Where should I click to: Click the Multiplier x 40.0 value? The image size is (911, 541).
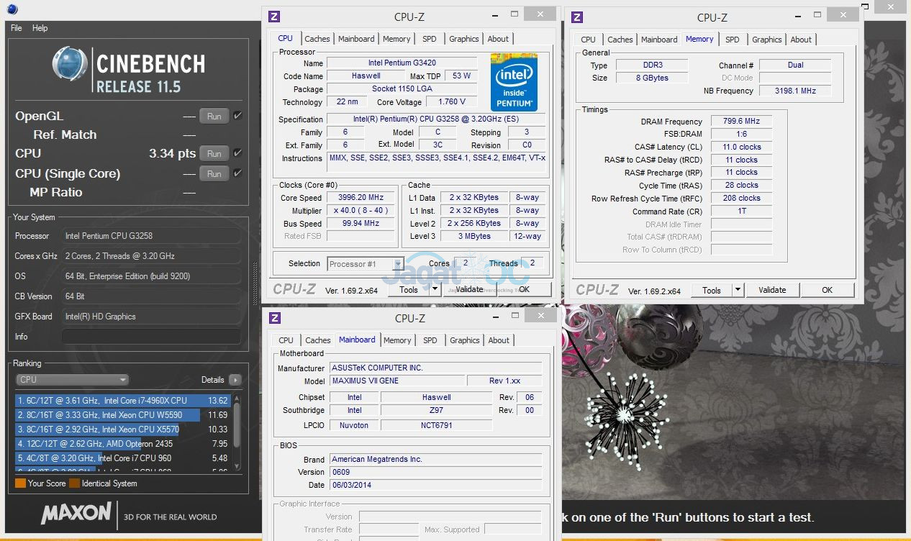click(x=361, y=210)
